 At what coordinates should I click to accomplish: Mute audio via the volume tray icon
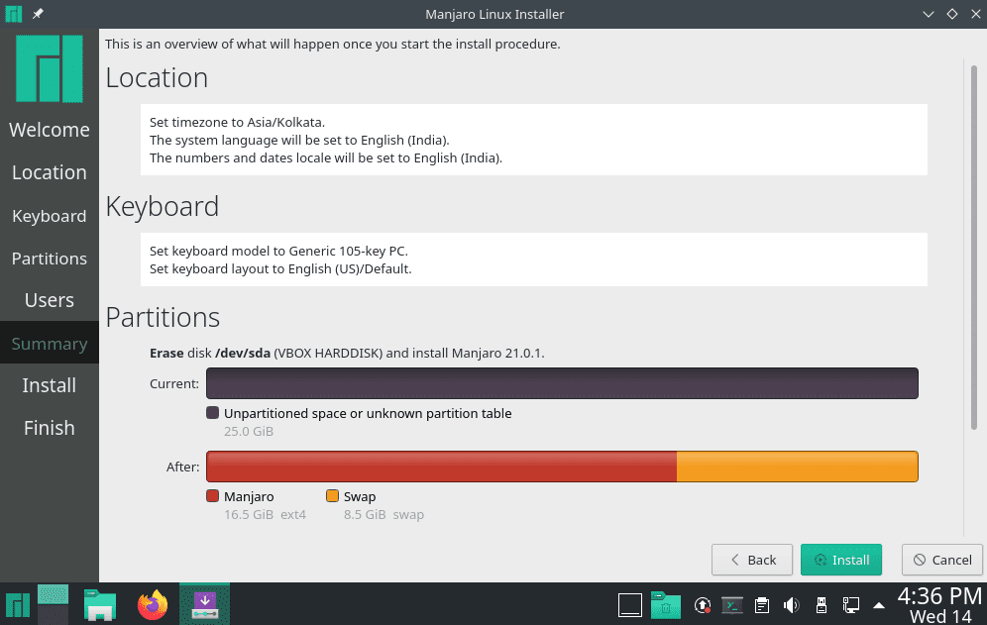coord(790,604)
